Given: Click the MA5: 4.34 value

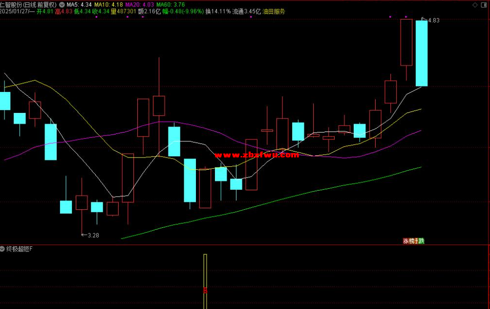Looking at the screenshot, I should (79, 5).
